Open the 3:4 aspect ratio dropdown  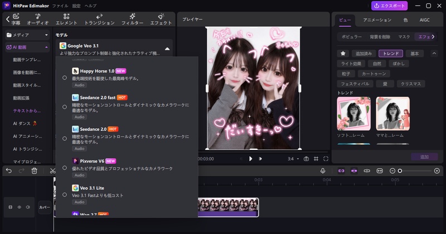click(293, 159)
